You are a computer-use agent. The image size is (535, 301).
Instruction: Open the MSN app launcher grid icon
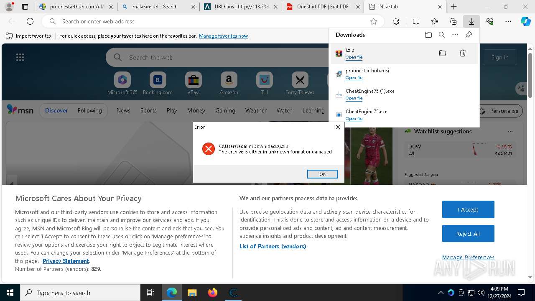pyautogui.click(x=20, y=57)
